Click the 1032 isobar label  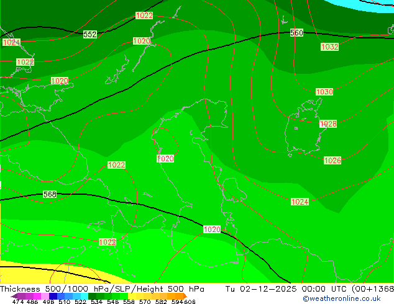click(x=329, y=47)
